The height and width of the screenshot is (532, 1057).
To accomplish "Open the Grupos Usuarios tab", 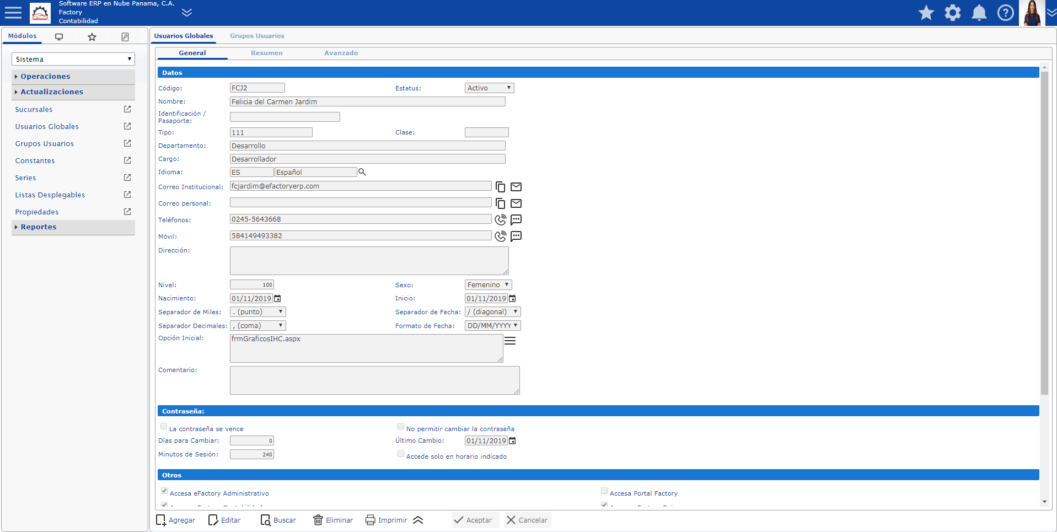I will coord(257,36).
